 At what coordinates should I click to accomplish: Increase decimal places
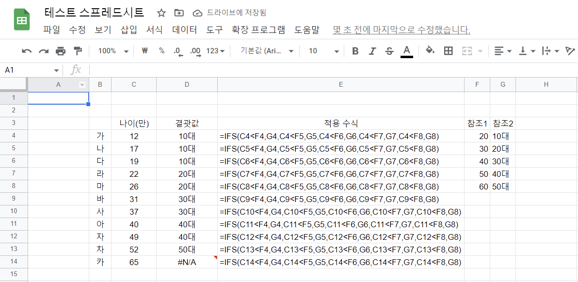tap(195, 51)
